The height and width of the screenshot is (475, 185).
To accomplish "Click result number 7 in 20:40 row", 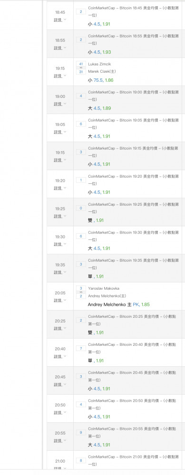I will pyautogui.click(x=81, y=348).
